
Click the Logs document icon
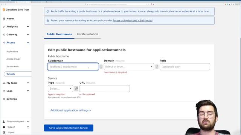(4, 91)
